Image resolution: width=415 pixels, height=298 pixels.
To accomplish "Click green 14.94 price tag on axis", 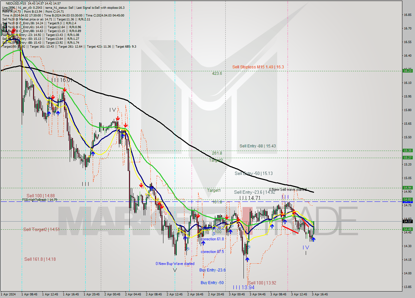I will (x=408, y=188).
